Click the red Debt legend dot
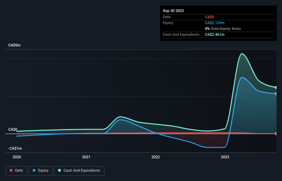Viewport: 282px width, 181px height. (11, 170)
